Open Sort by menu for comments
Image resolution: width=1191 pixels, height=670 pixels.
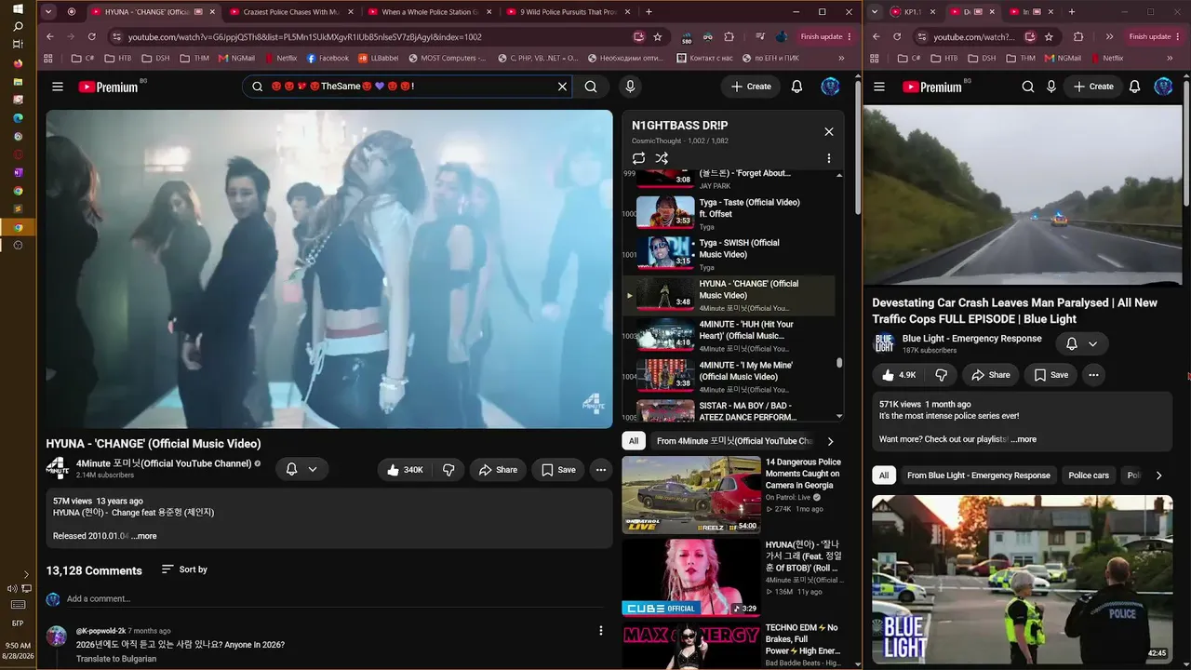click(x=184, y=569)
